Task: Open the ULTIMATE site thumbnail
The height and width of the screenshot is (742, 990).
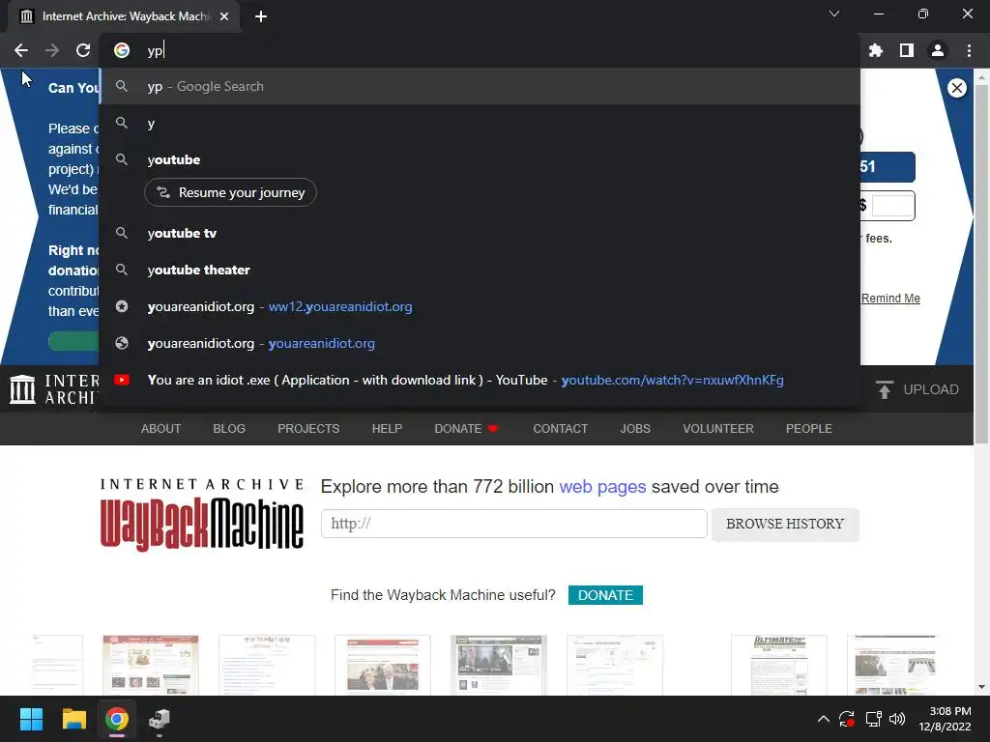Action: point(778,665)
